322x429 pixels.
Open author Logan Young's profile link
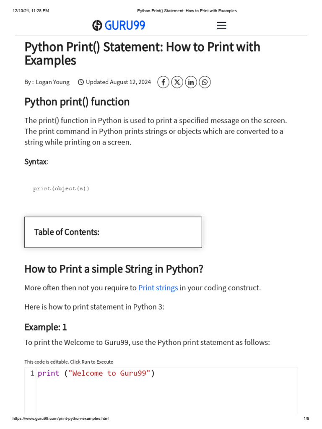[x=52, y=82]
